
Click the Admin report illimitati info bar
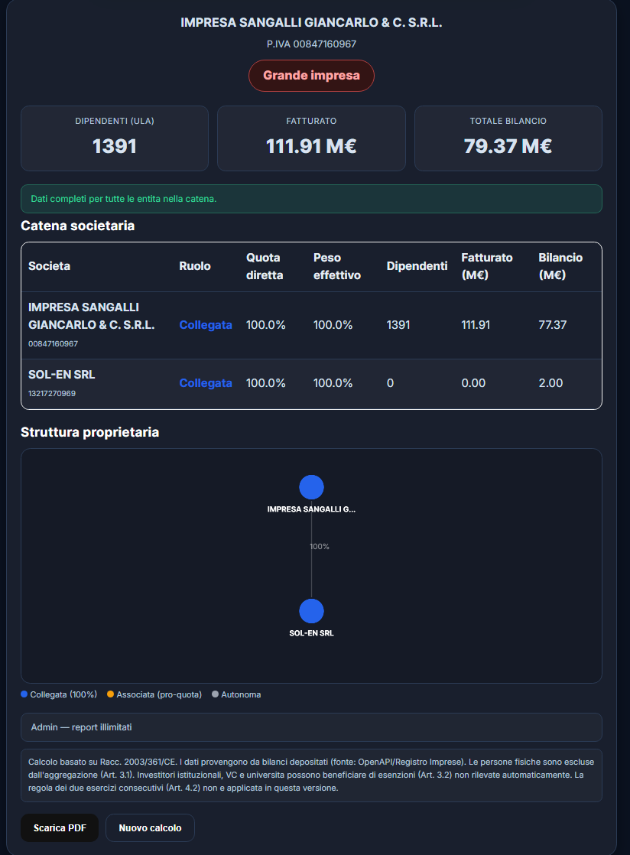tap(311, 727)
